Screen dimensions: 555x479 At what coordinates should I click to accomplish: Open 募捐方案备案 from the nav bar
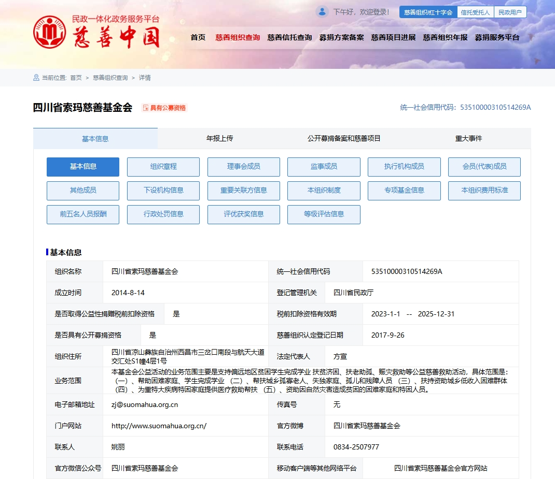tap(341, 37)
